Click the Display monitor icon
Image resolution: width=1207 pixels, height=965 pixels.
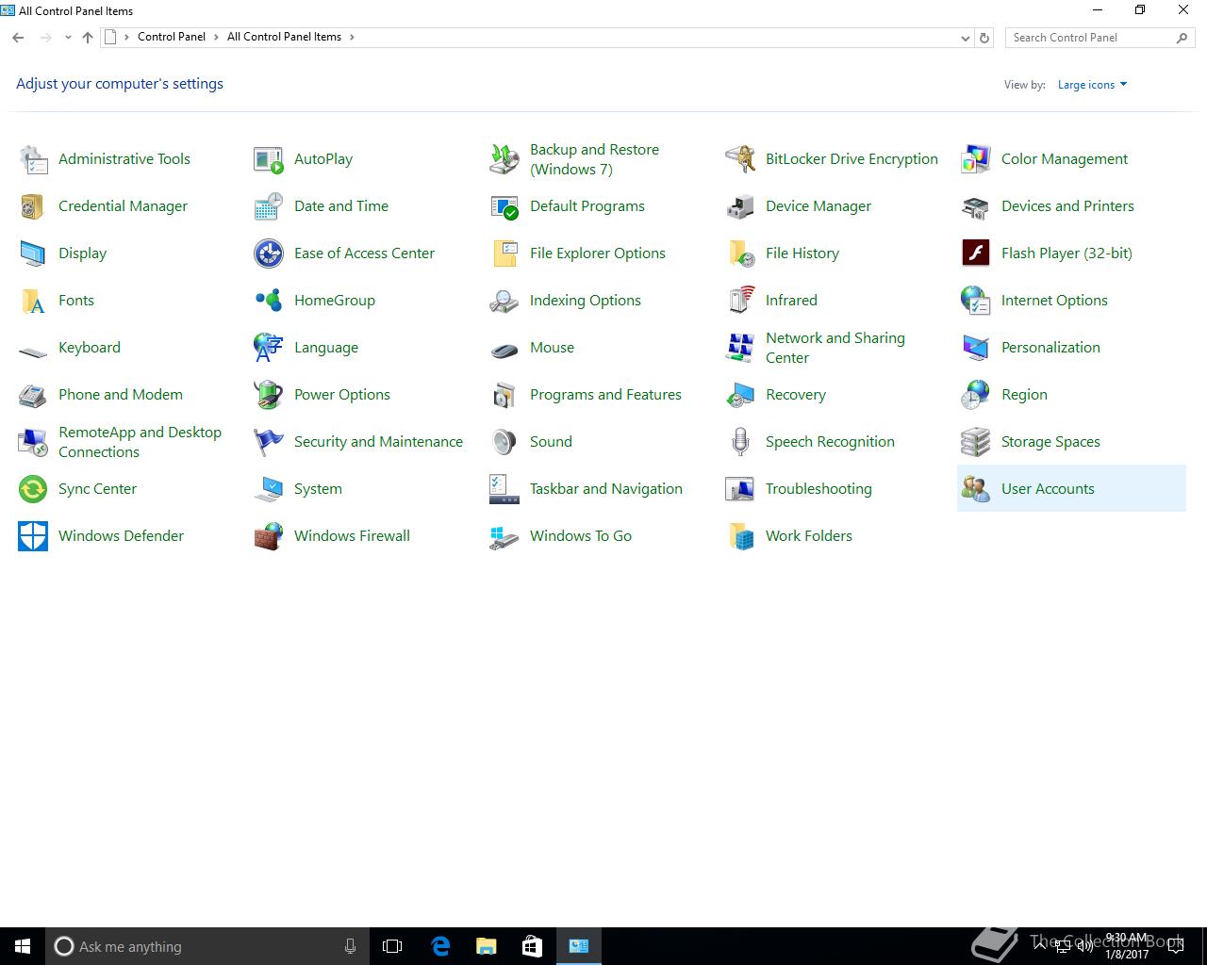coord(33,254)
